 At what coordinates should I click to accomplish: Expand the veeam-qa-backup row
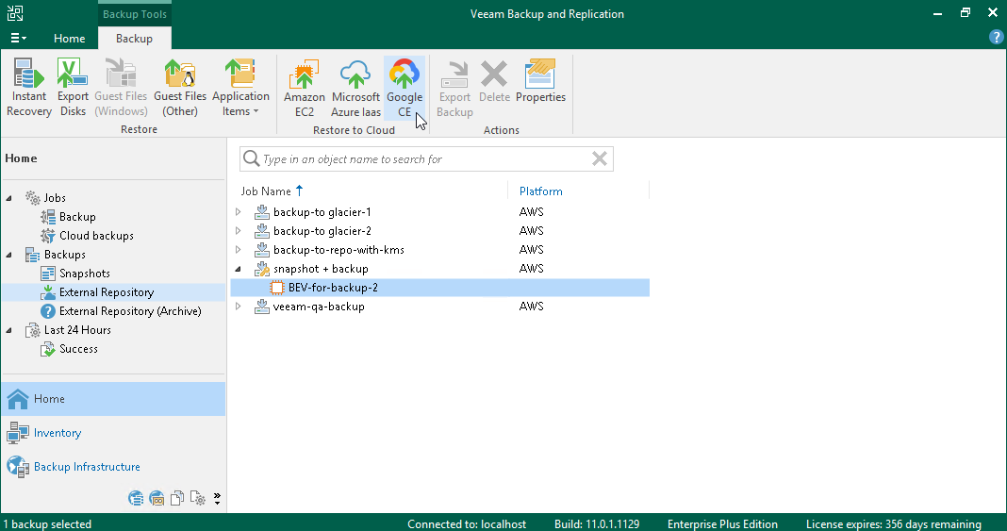click(x=239, y=307)
